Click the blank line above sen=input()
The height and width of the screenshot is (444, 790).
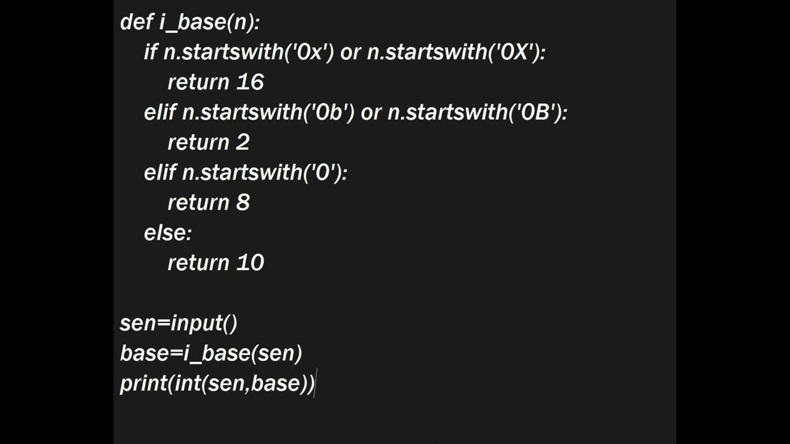pyautogui.click(x=395, y=294)
